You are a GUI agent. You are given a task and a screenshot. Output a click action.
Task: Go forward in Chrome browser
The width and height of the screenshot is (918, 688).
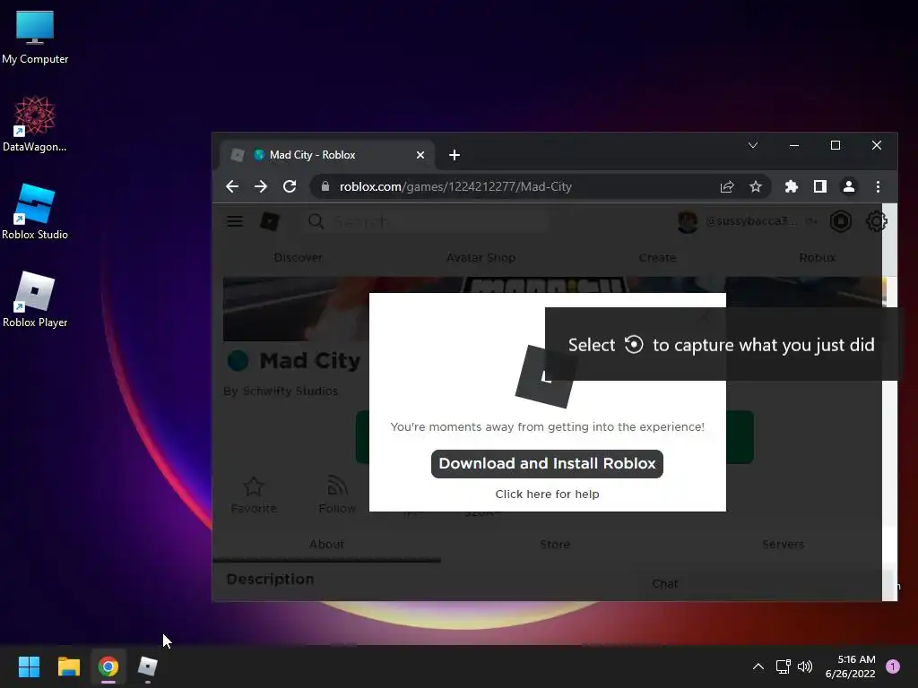261,186
